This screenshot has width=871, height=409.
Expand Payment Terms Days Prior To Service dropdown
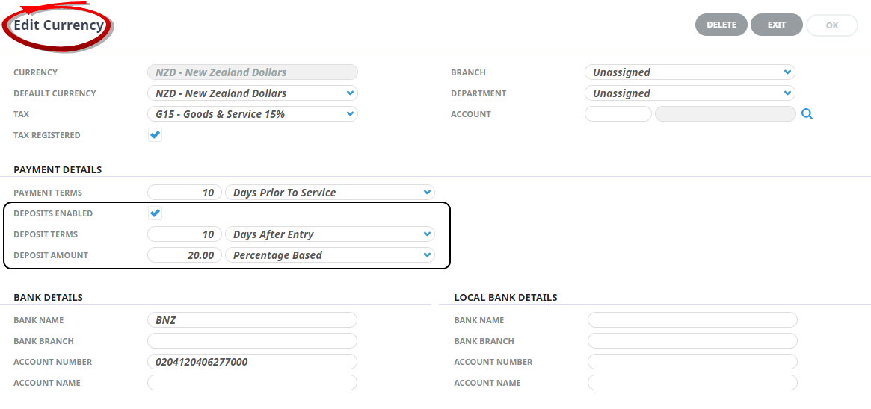pos(330,193)
